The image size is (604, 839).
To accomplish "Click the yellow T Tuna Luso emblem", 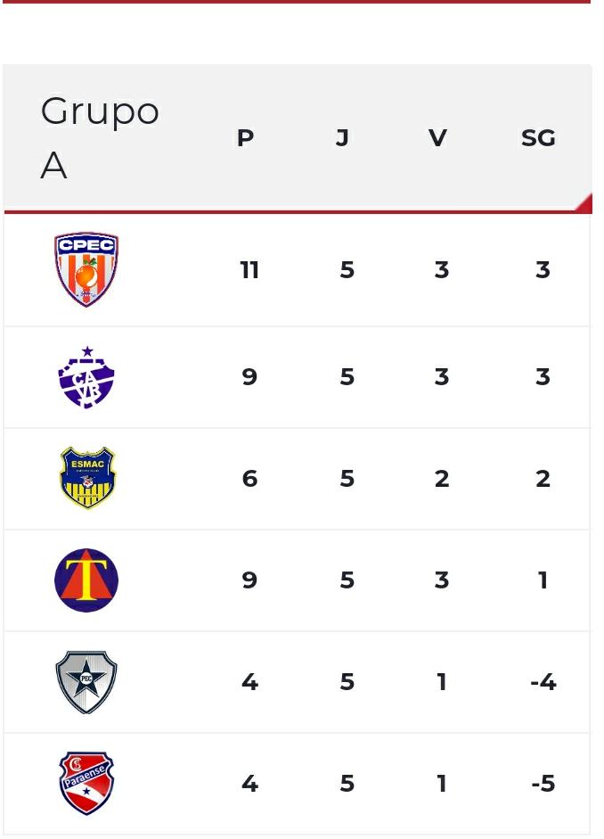I will pos(86,580).
